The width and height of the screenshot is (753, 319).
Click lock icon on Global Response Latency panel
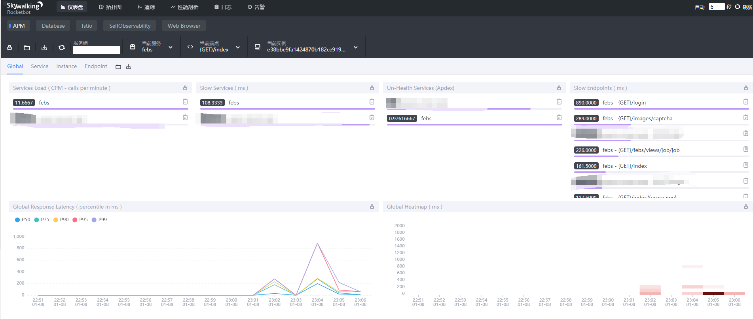[372, 207]
